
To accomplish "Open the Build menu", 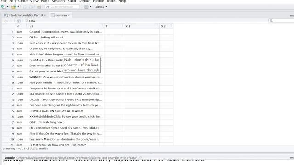I will pos(72,1).
